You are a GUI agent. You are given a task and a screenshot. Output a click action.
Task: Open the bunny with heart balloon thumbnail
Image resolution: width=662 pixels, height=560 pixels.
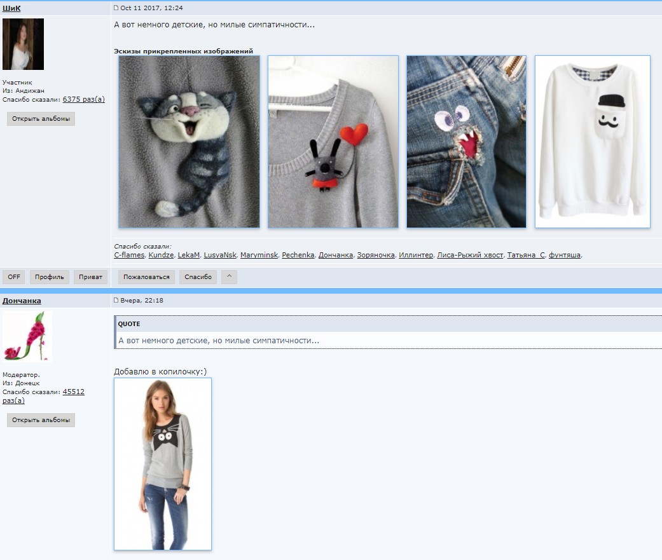coord(333,142)
